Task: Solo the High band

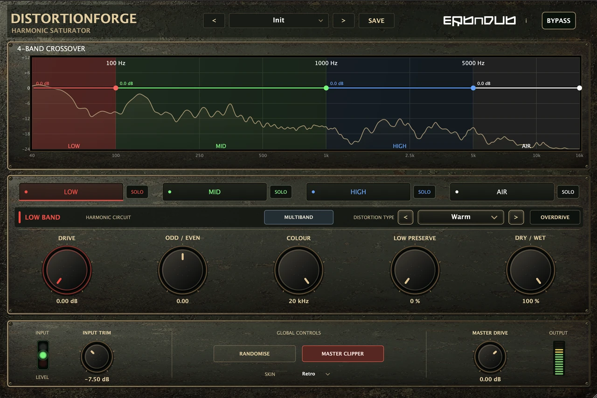Action: tap(424, 192)
